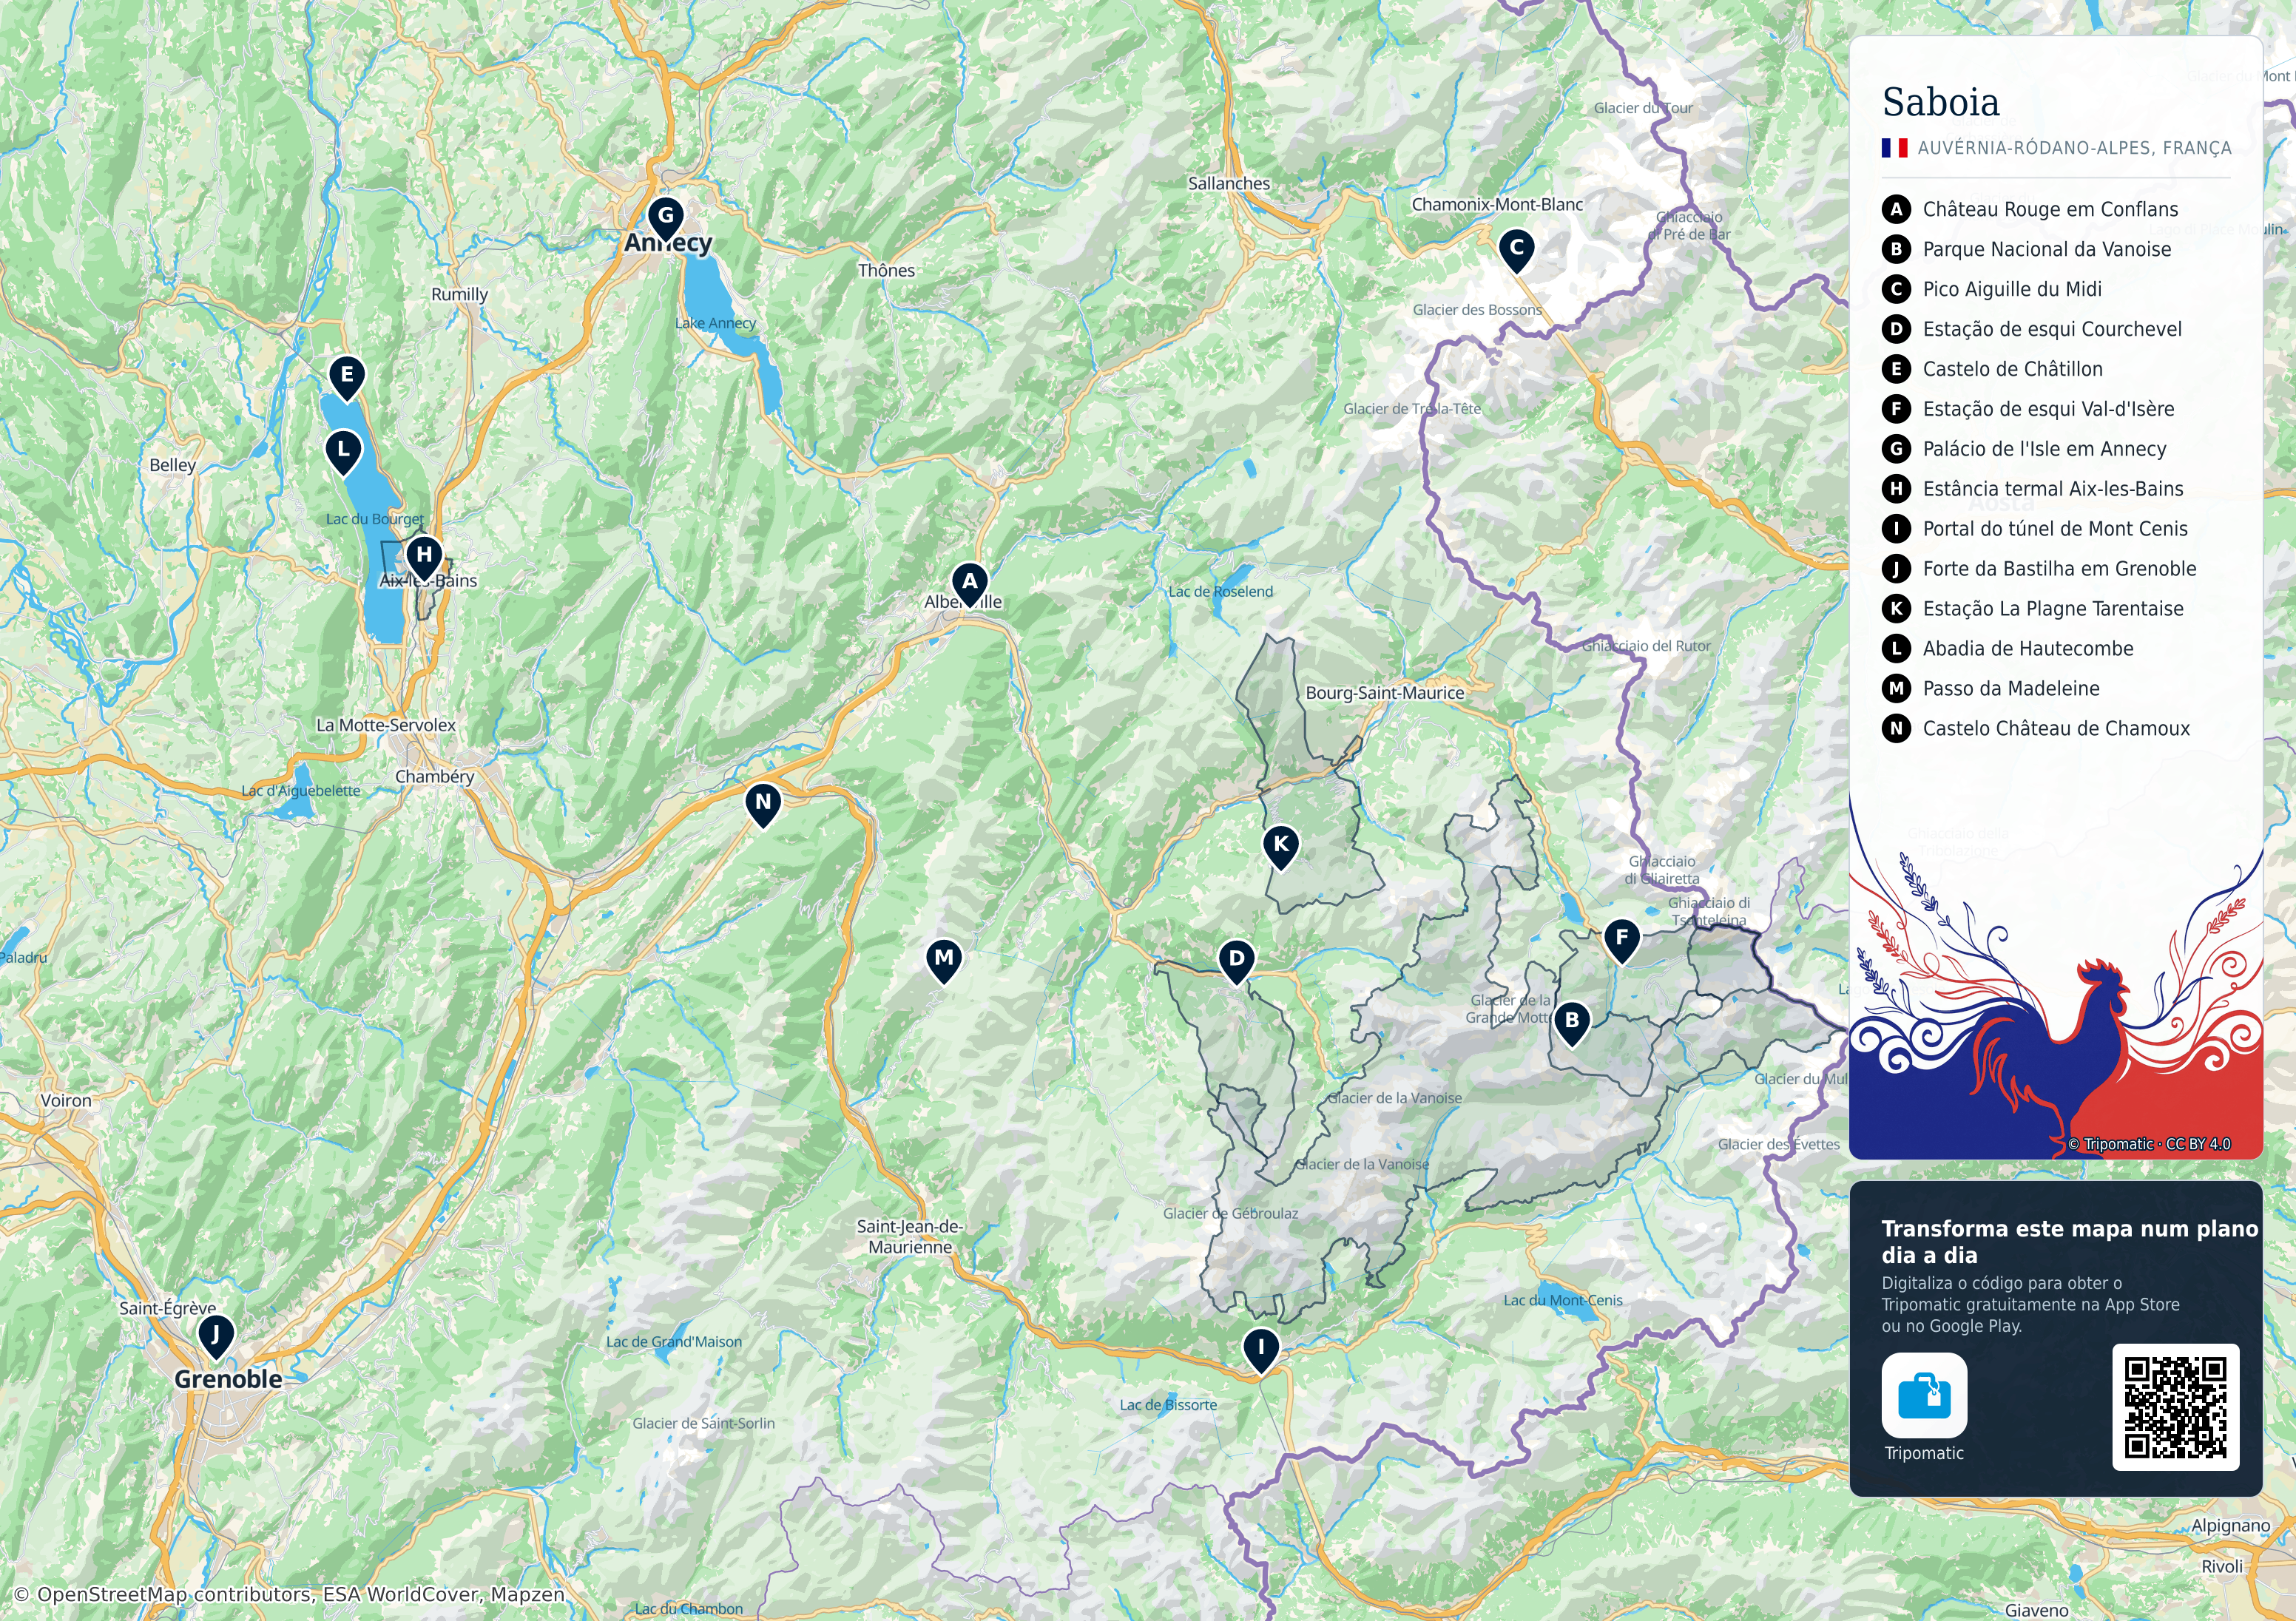This screenshot has width=2296, height=1621.
Task: Select legend entry Castelo Château de Chamoux
Action: [x=2035, y=729]
